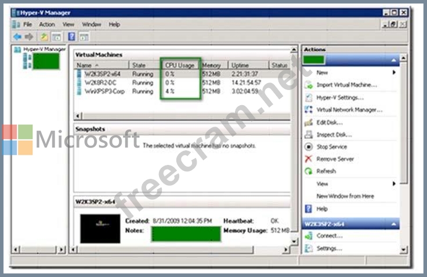The image size is (427, 277).
Task: Click the Settings icon under W2K3SP2-x64 actions
Action: point(309,248)
